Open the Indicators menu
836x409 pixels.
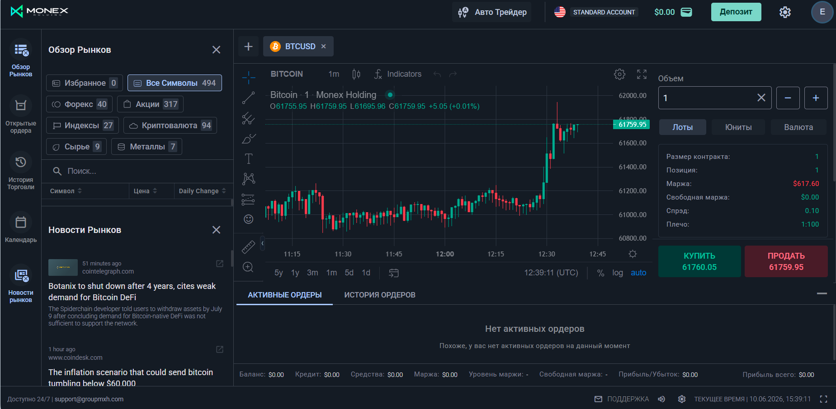(398, 74)
